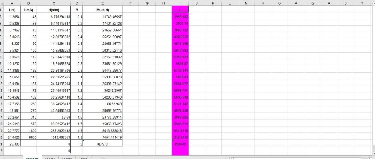Select the magenta cell showing 1966.582

point(180,17)
